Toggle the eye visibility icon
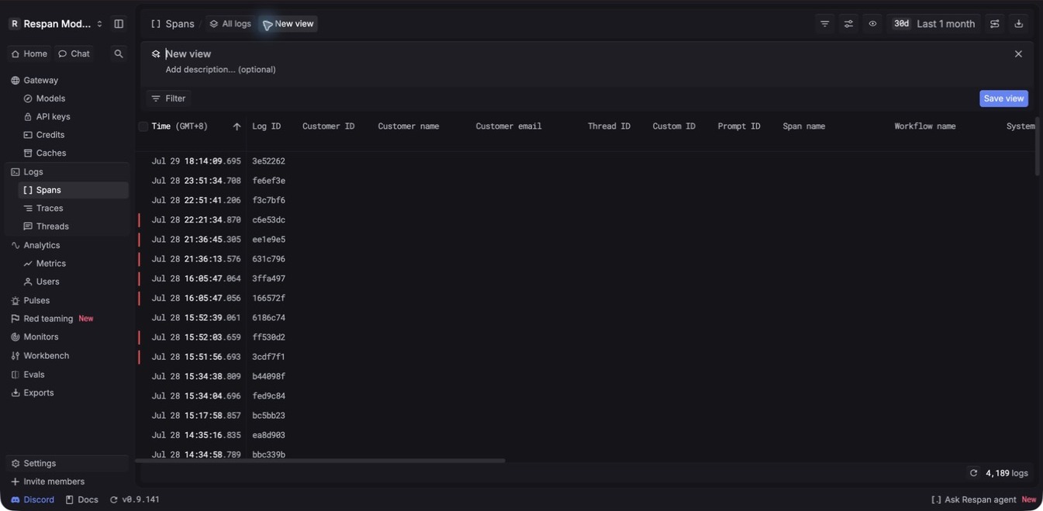1043x511 pixels. click(872, 24)
